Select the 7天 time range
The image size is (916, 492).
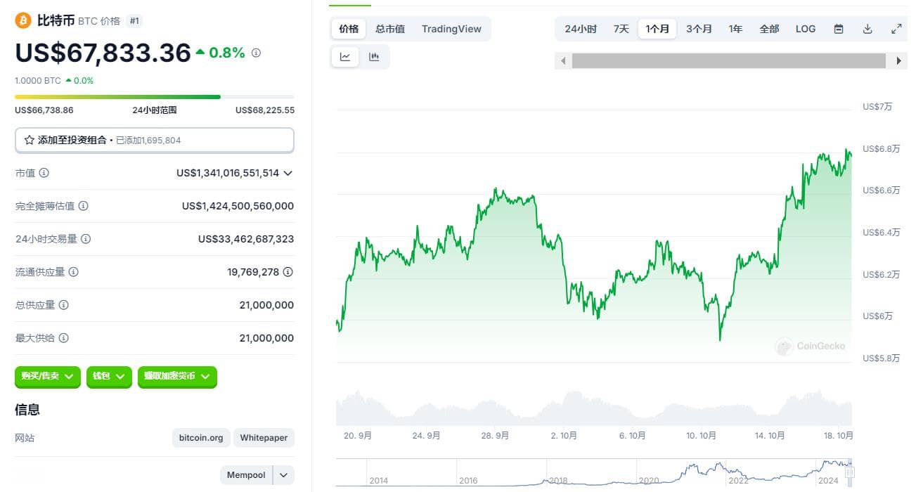click(x=621, y=29)
